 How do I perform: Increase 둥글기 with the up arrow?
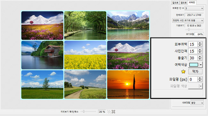pyautogui.click(x=200, y=57)
